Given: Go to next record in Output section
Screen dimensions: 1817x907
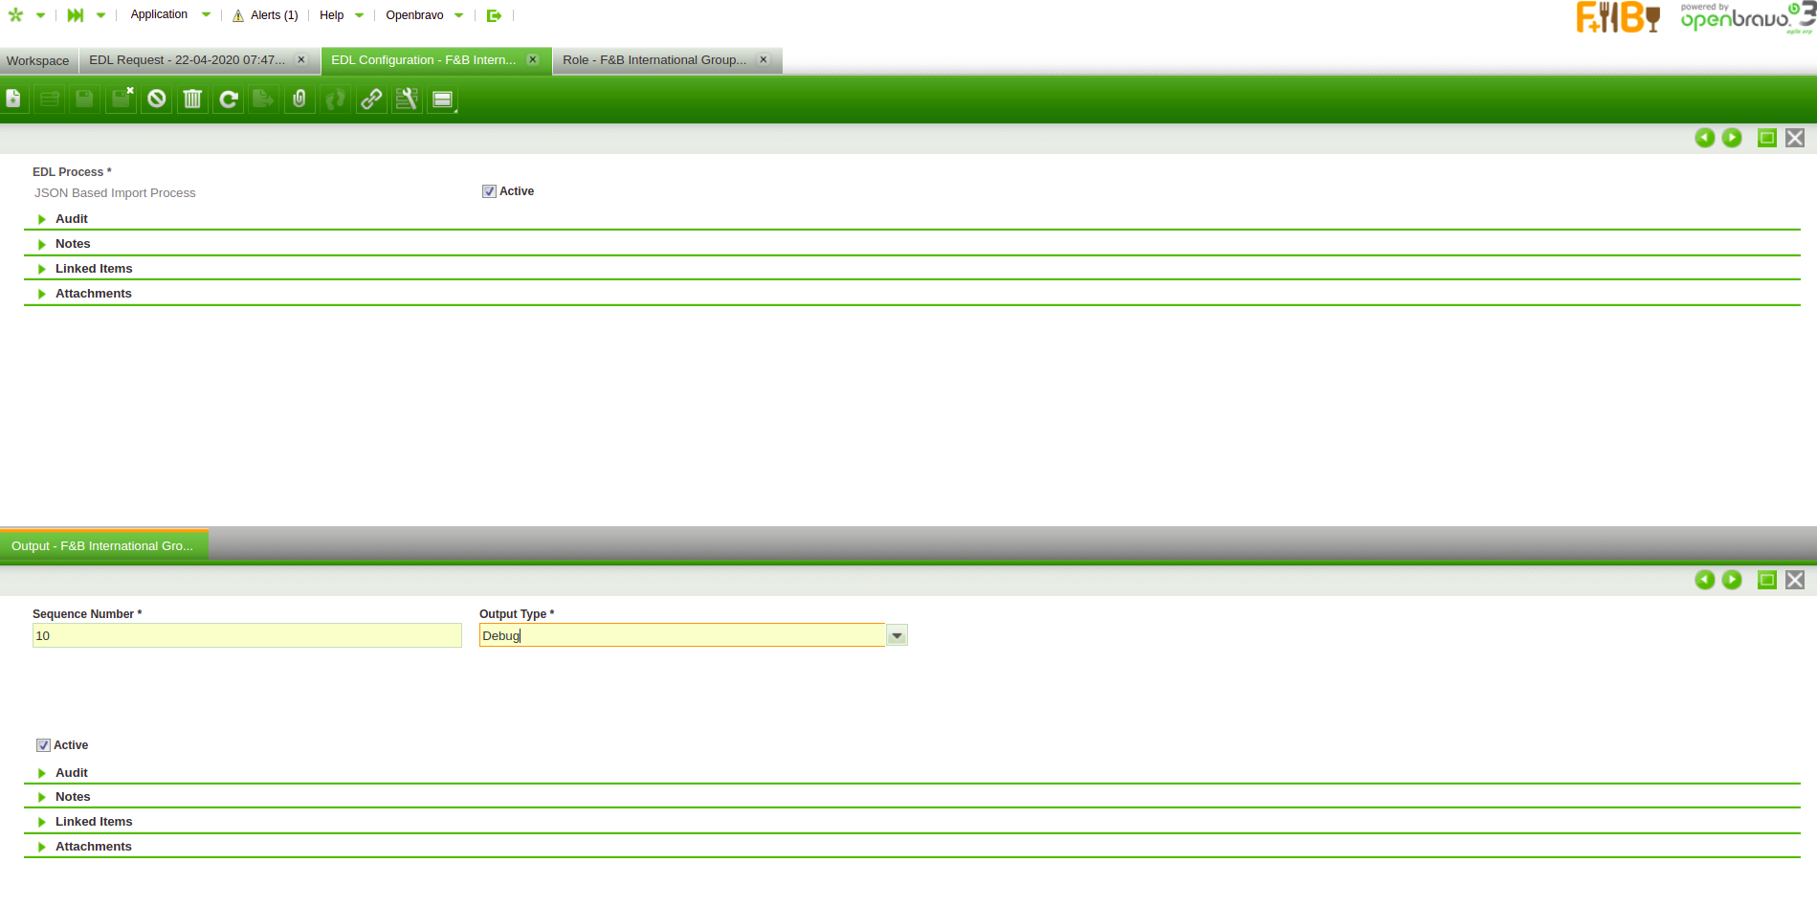Looking at the screenshot, I should [1732, 580].
